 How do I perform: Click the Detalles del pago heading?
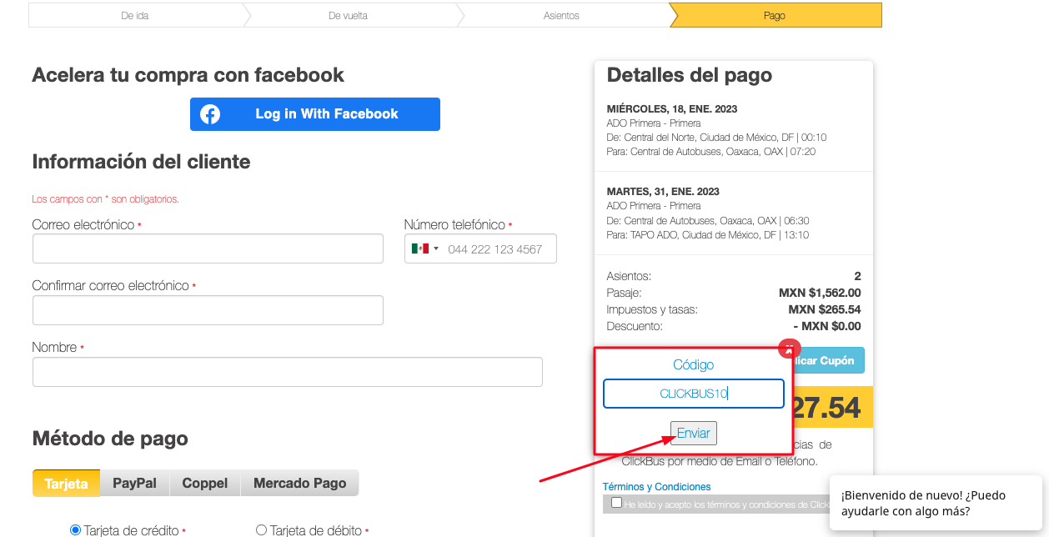coord(690,75)
